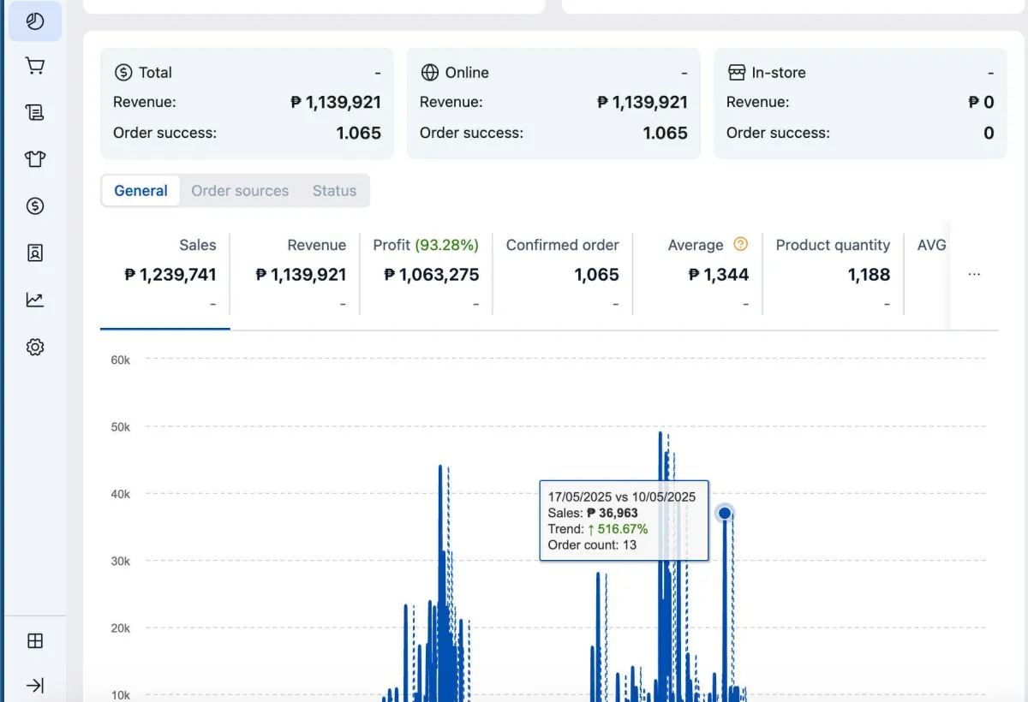This screenshot has height=702, width=1028.
Task: Click the 60k y-axis label
Action: tap(120, 360)
